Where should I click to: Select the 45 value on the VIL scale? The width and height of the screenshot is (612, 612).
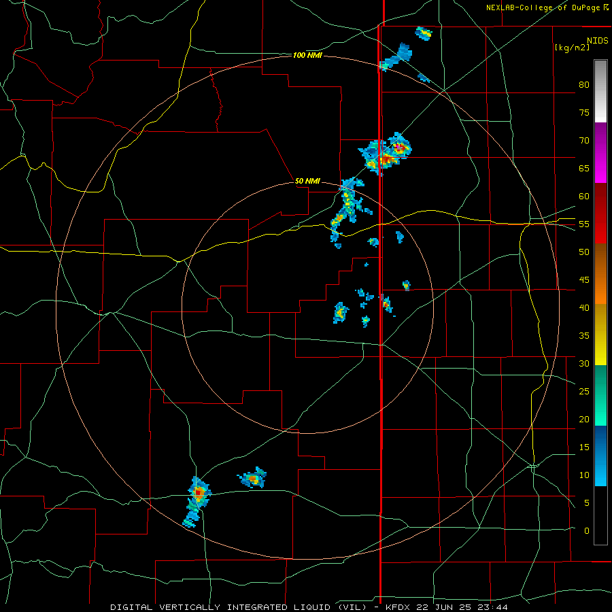584,280
